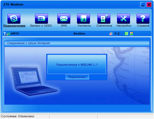Open the Баланс и USSD icon
154x119 pixels.
click(41, 19)
